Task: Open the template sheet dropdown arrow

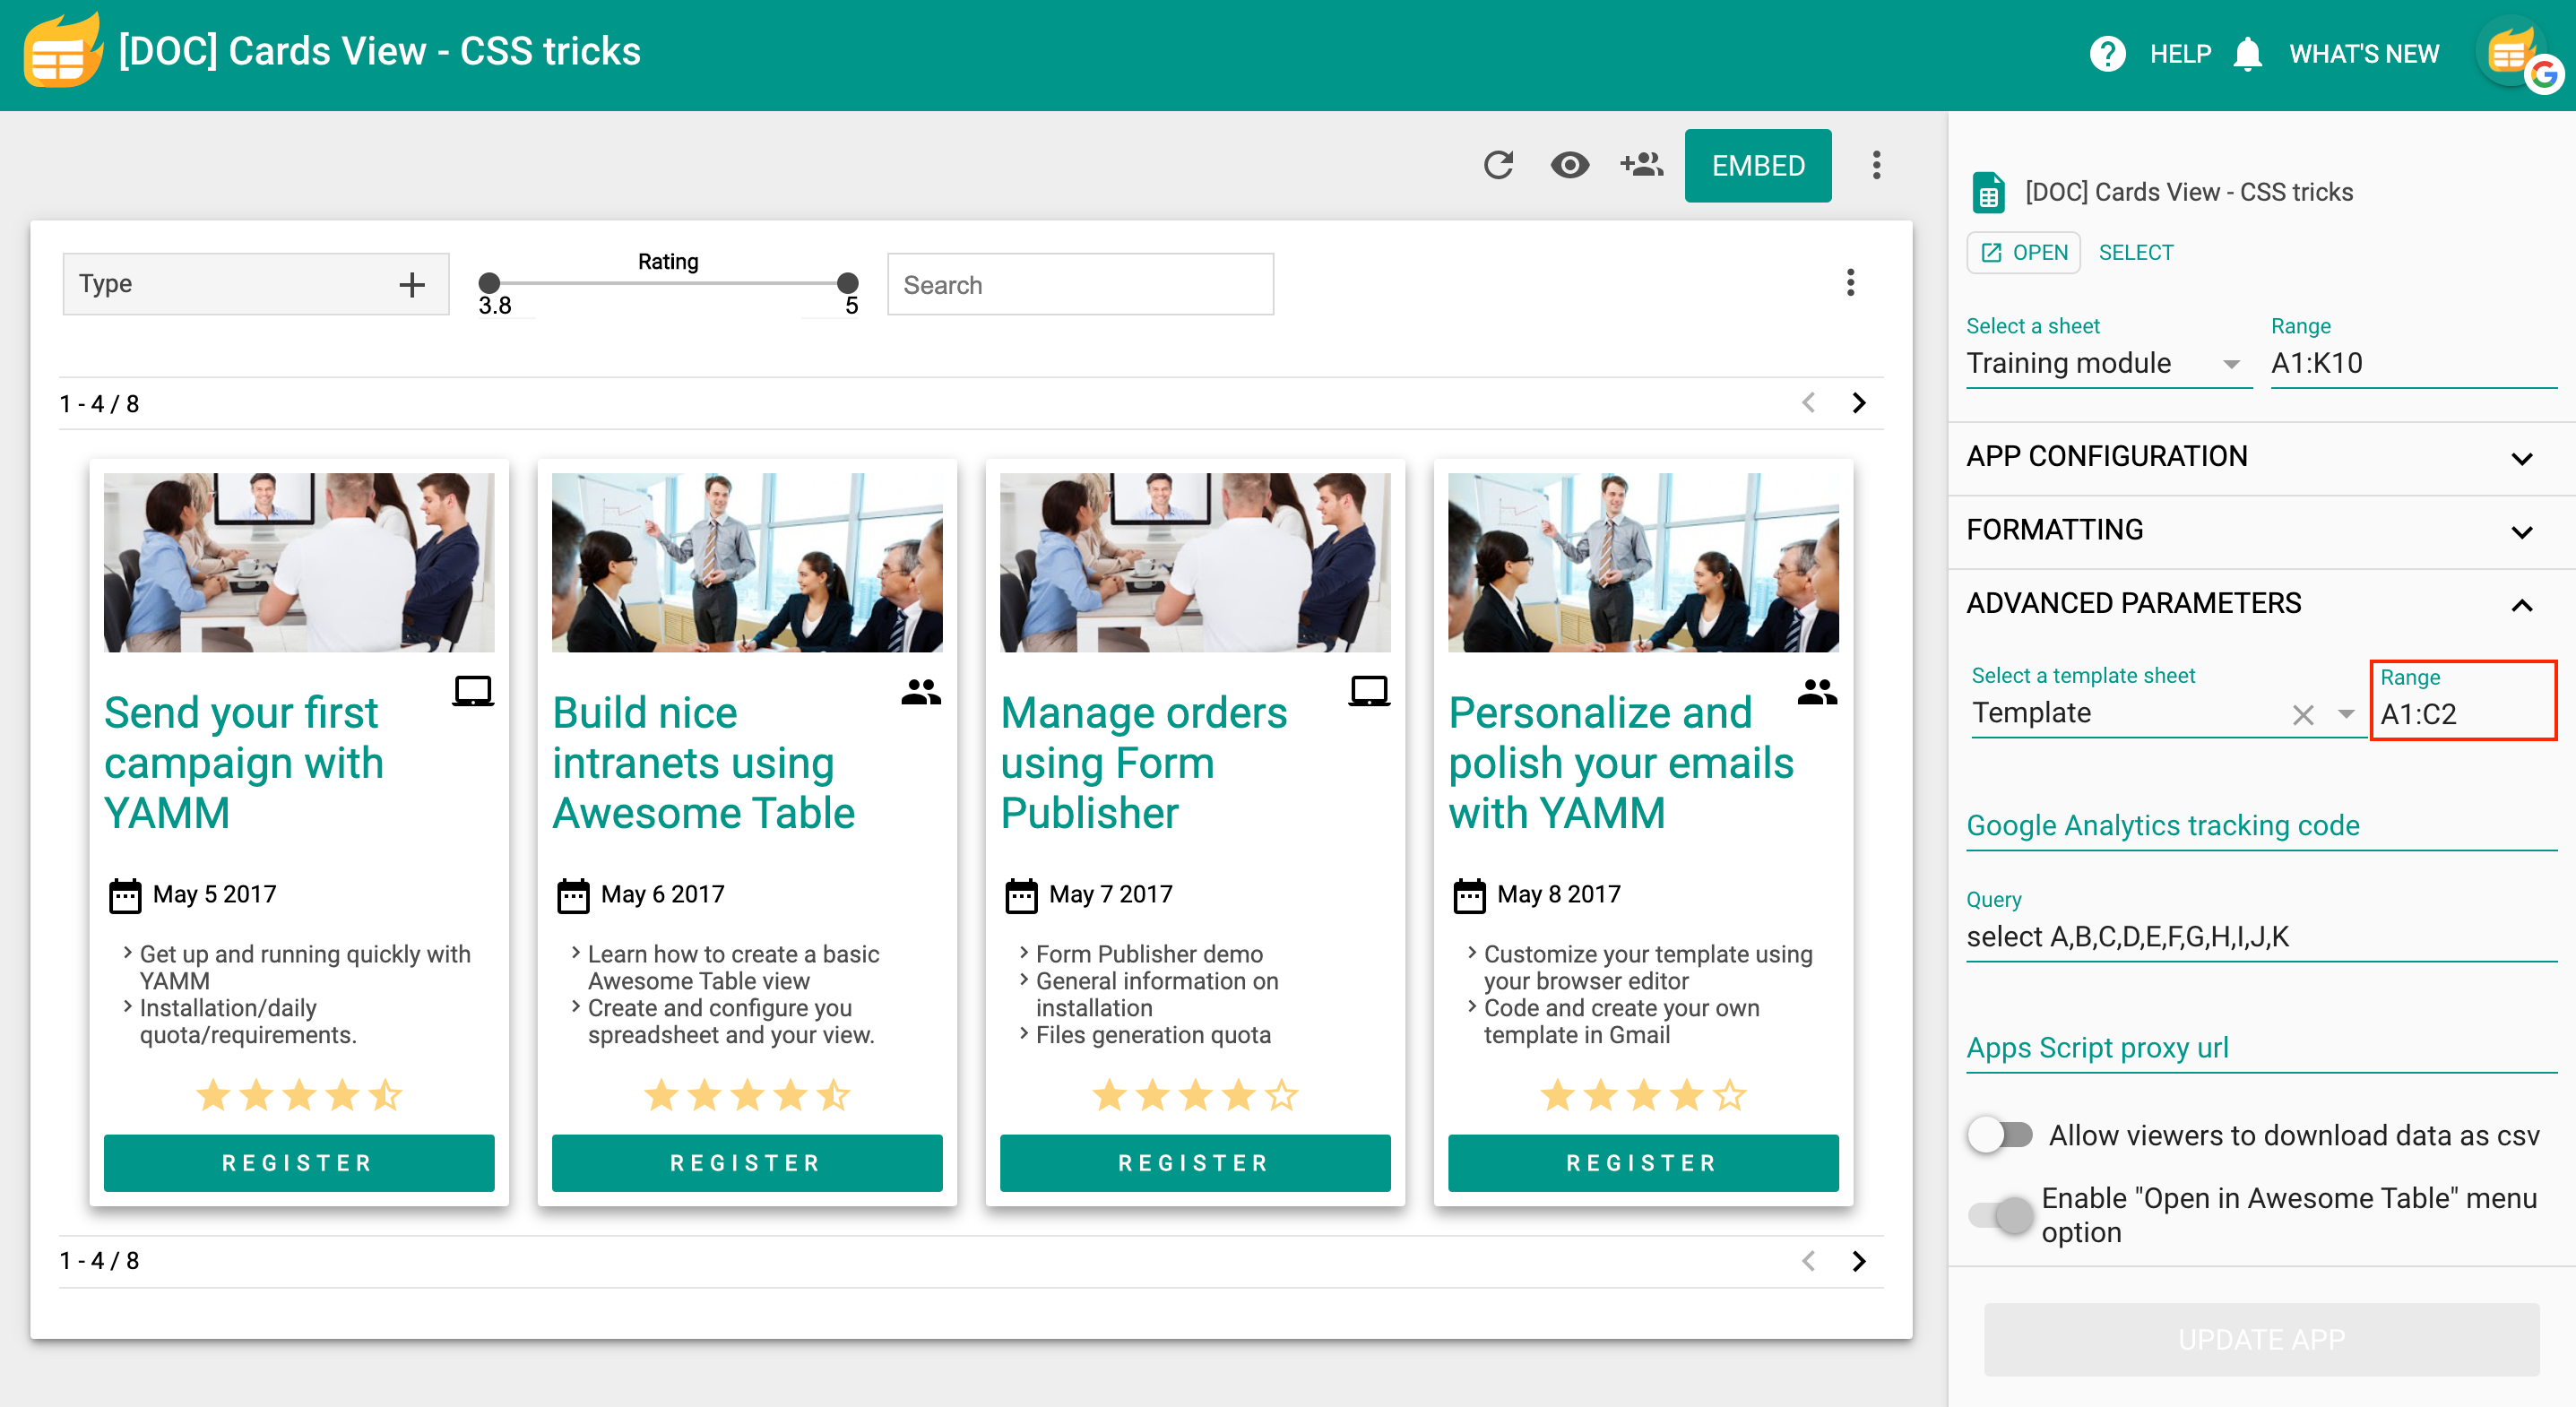Action: coord(2346,715)
